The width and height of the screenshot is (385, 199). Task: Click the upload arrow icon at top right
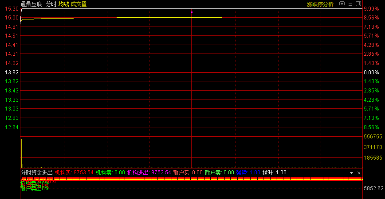coord(342,4)
